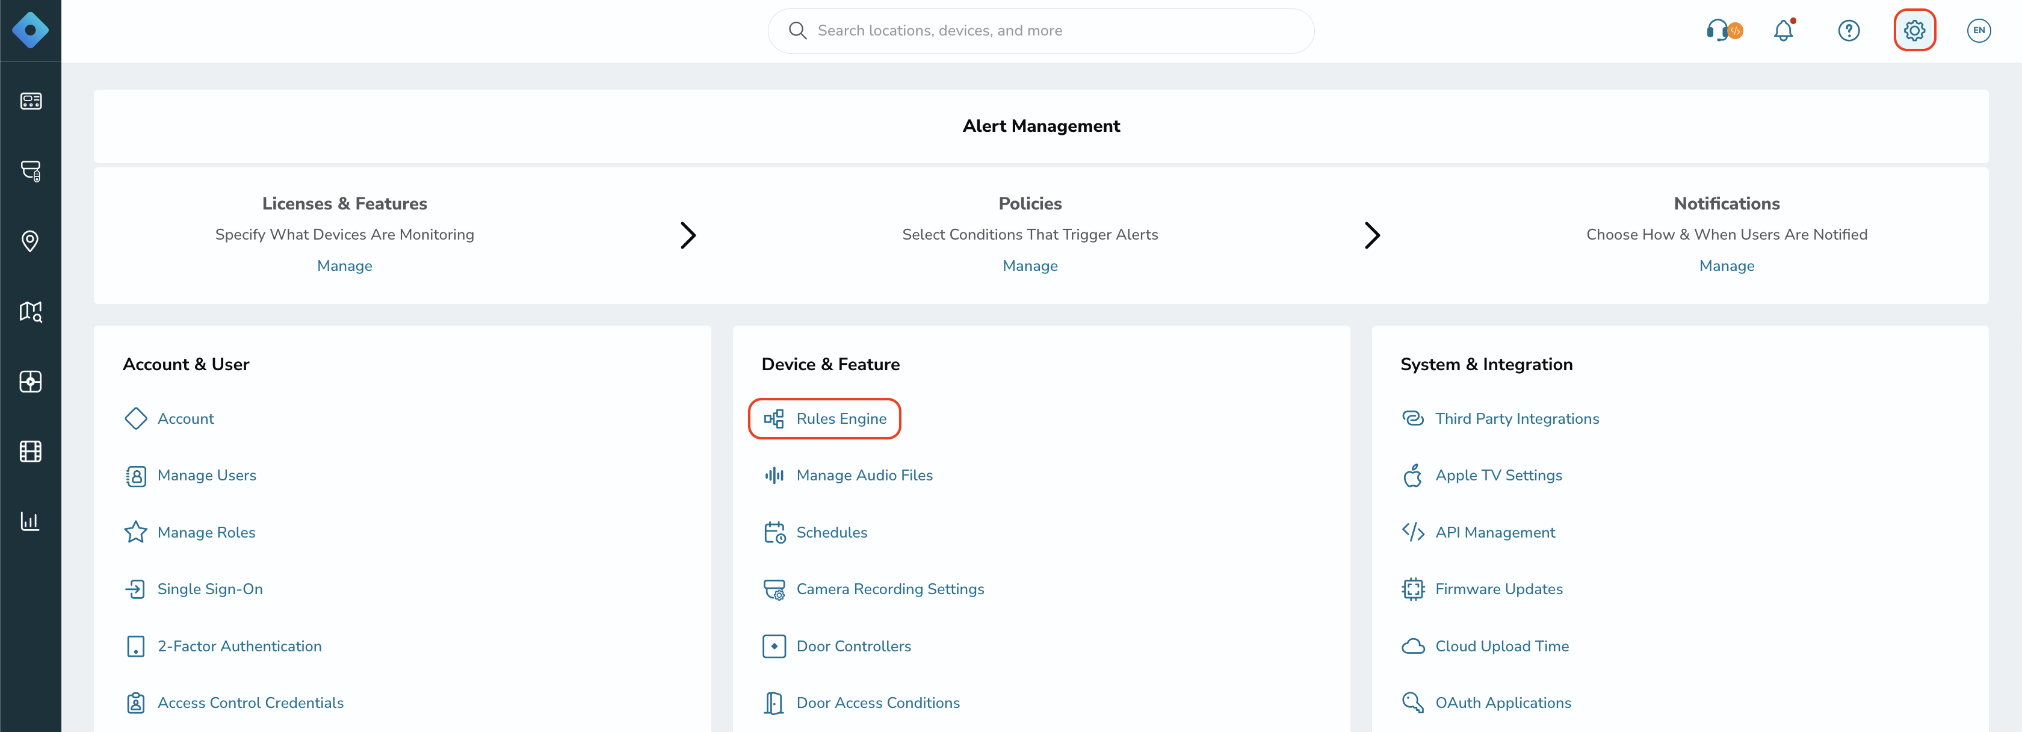Open the settings gear icon
The image size is (2022, 732).
pos(1914,31)
